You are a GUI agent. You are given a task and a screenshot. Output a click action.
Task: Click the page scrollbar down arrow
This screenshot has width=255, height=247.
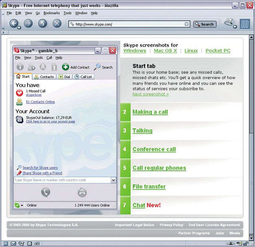[x=251, y=238]
